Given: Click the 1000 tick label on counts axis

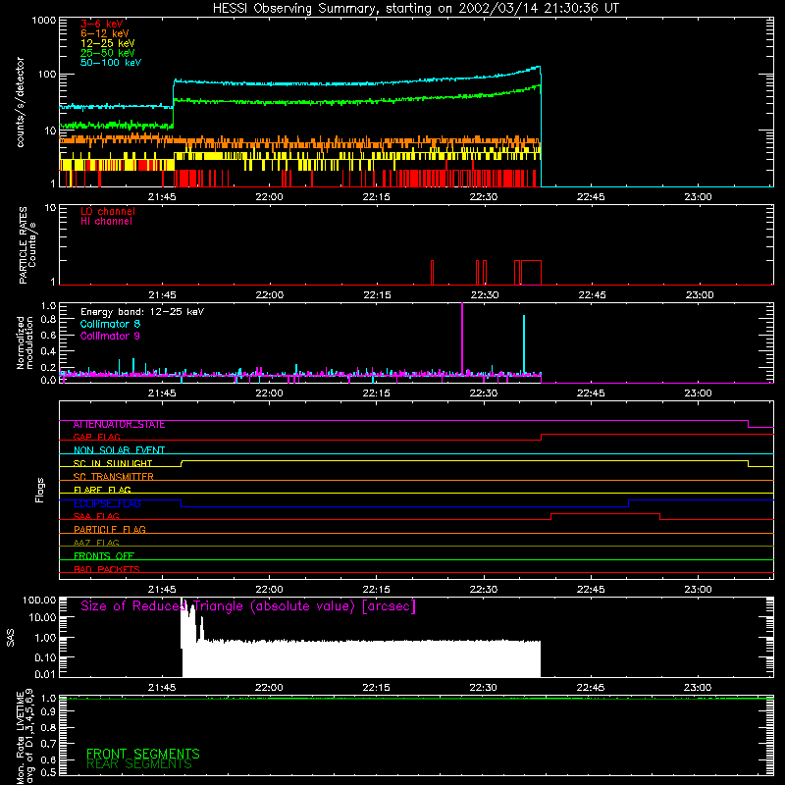Looking at the screenshot, I should click(x=43, y=21).
